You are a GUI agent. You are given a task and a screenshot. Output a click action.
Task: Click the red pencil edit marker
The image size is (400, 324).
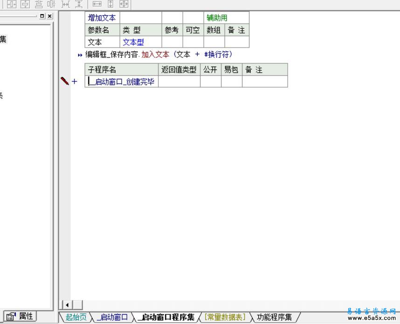tap(64, 81)
